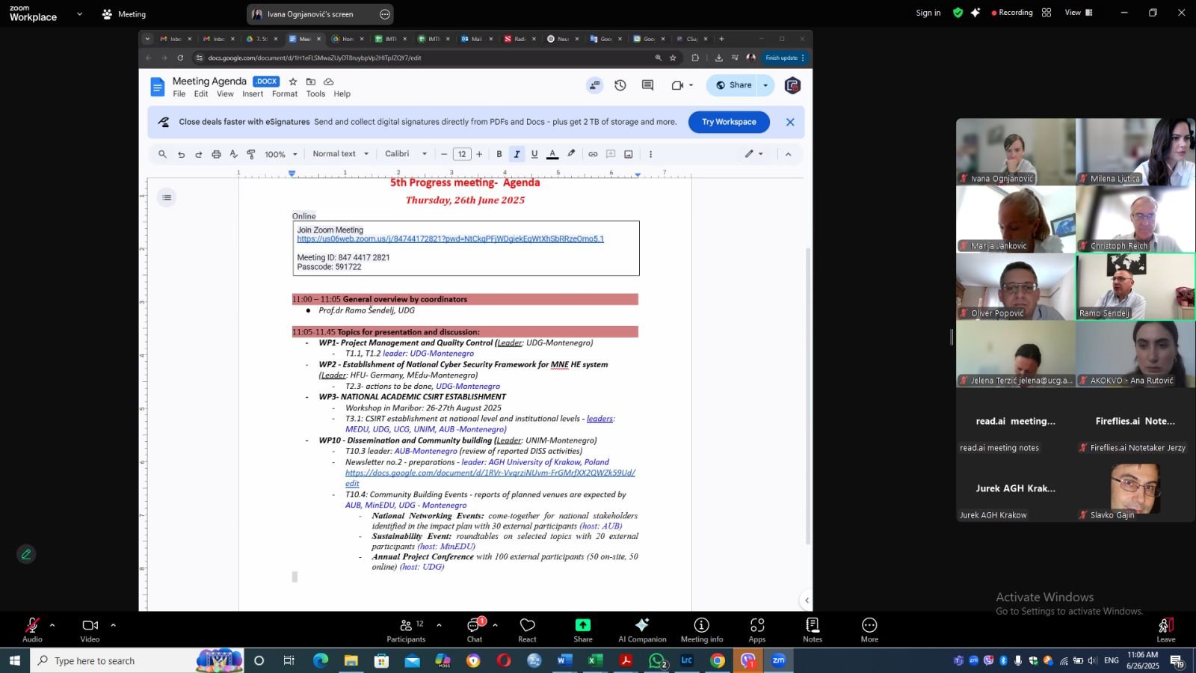Toggle italic formatting in Docs toolbar
The height and width of the screenshot is (673, 1196).
(x=517, y=154)
